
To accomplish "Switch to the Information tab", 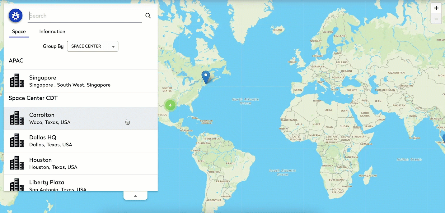I will click(52, 32).
